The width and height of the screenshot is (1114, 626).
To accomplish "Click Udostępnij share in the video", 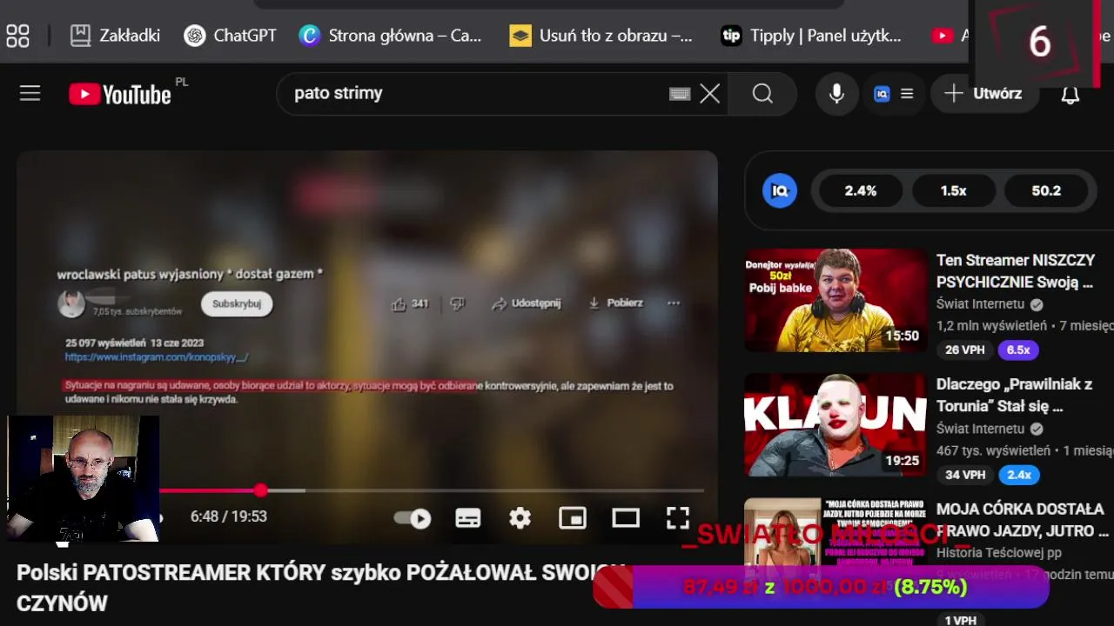I will pos(526,303).
